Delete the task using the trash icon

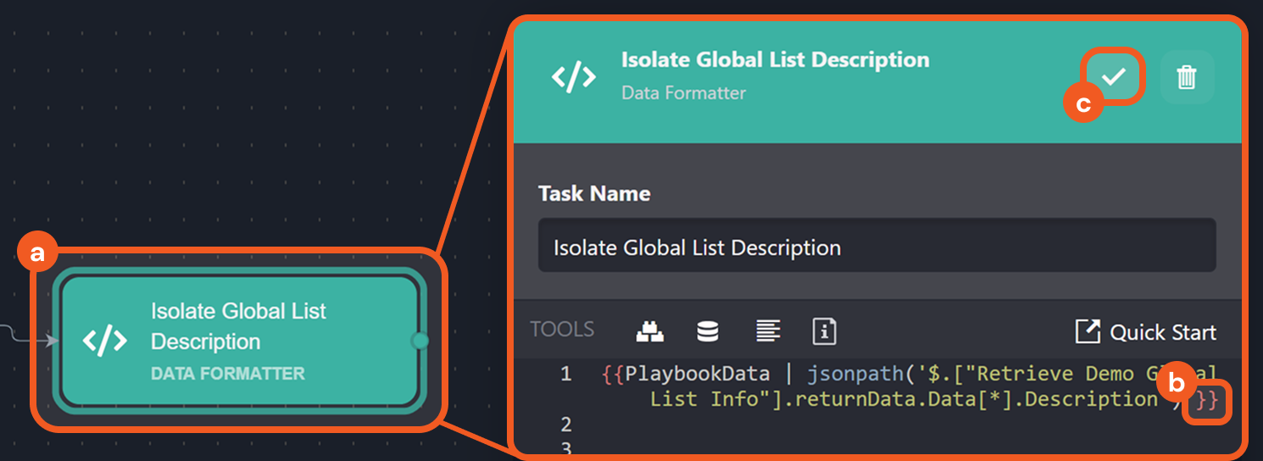[x=1187, y=77]
